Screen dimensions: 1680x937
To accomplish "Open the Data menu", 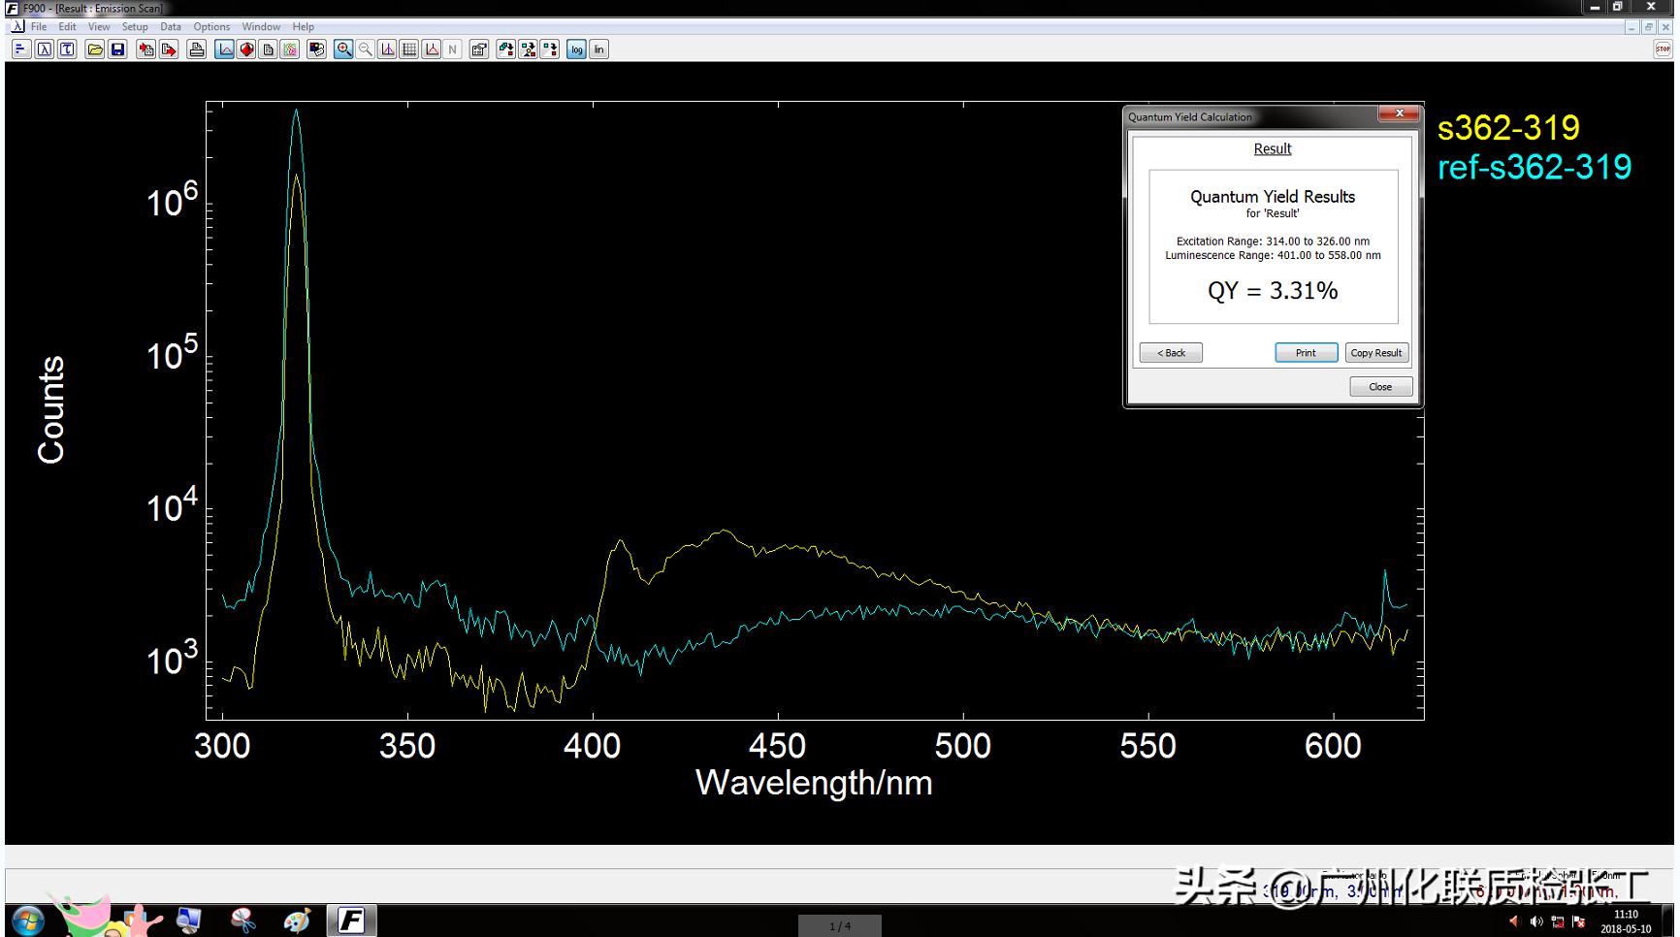I will point(171,27).
